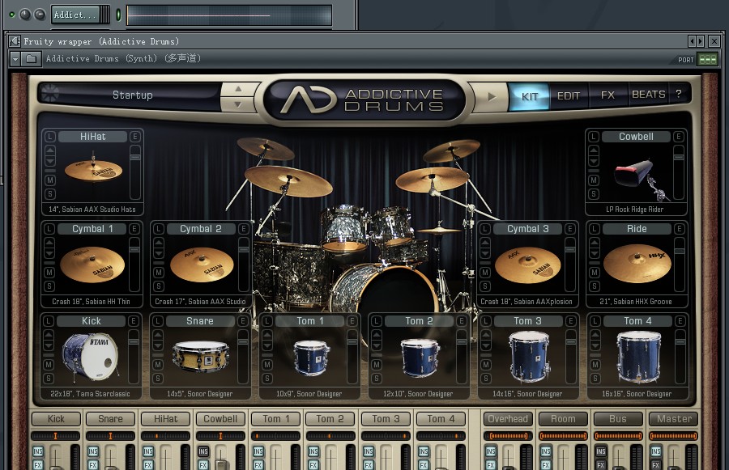Mute the Tom 2 kit piece
The image size is (729, 470).
pos(377,365)
